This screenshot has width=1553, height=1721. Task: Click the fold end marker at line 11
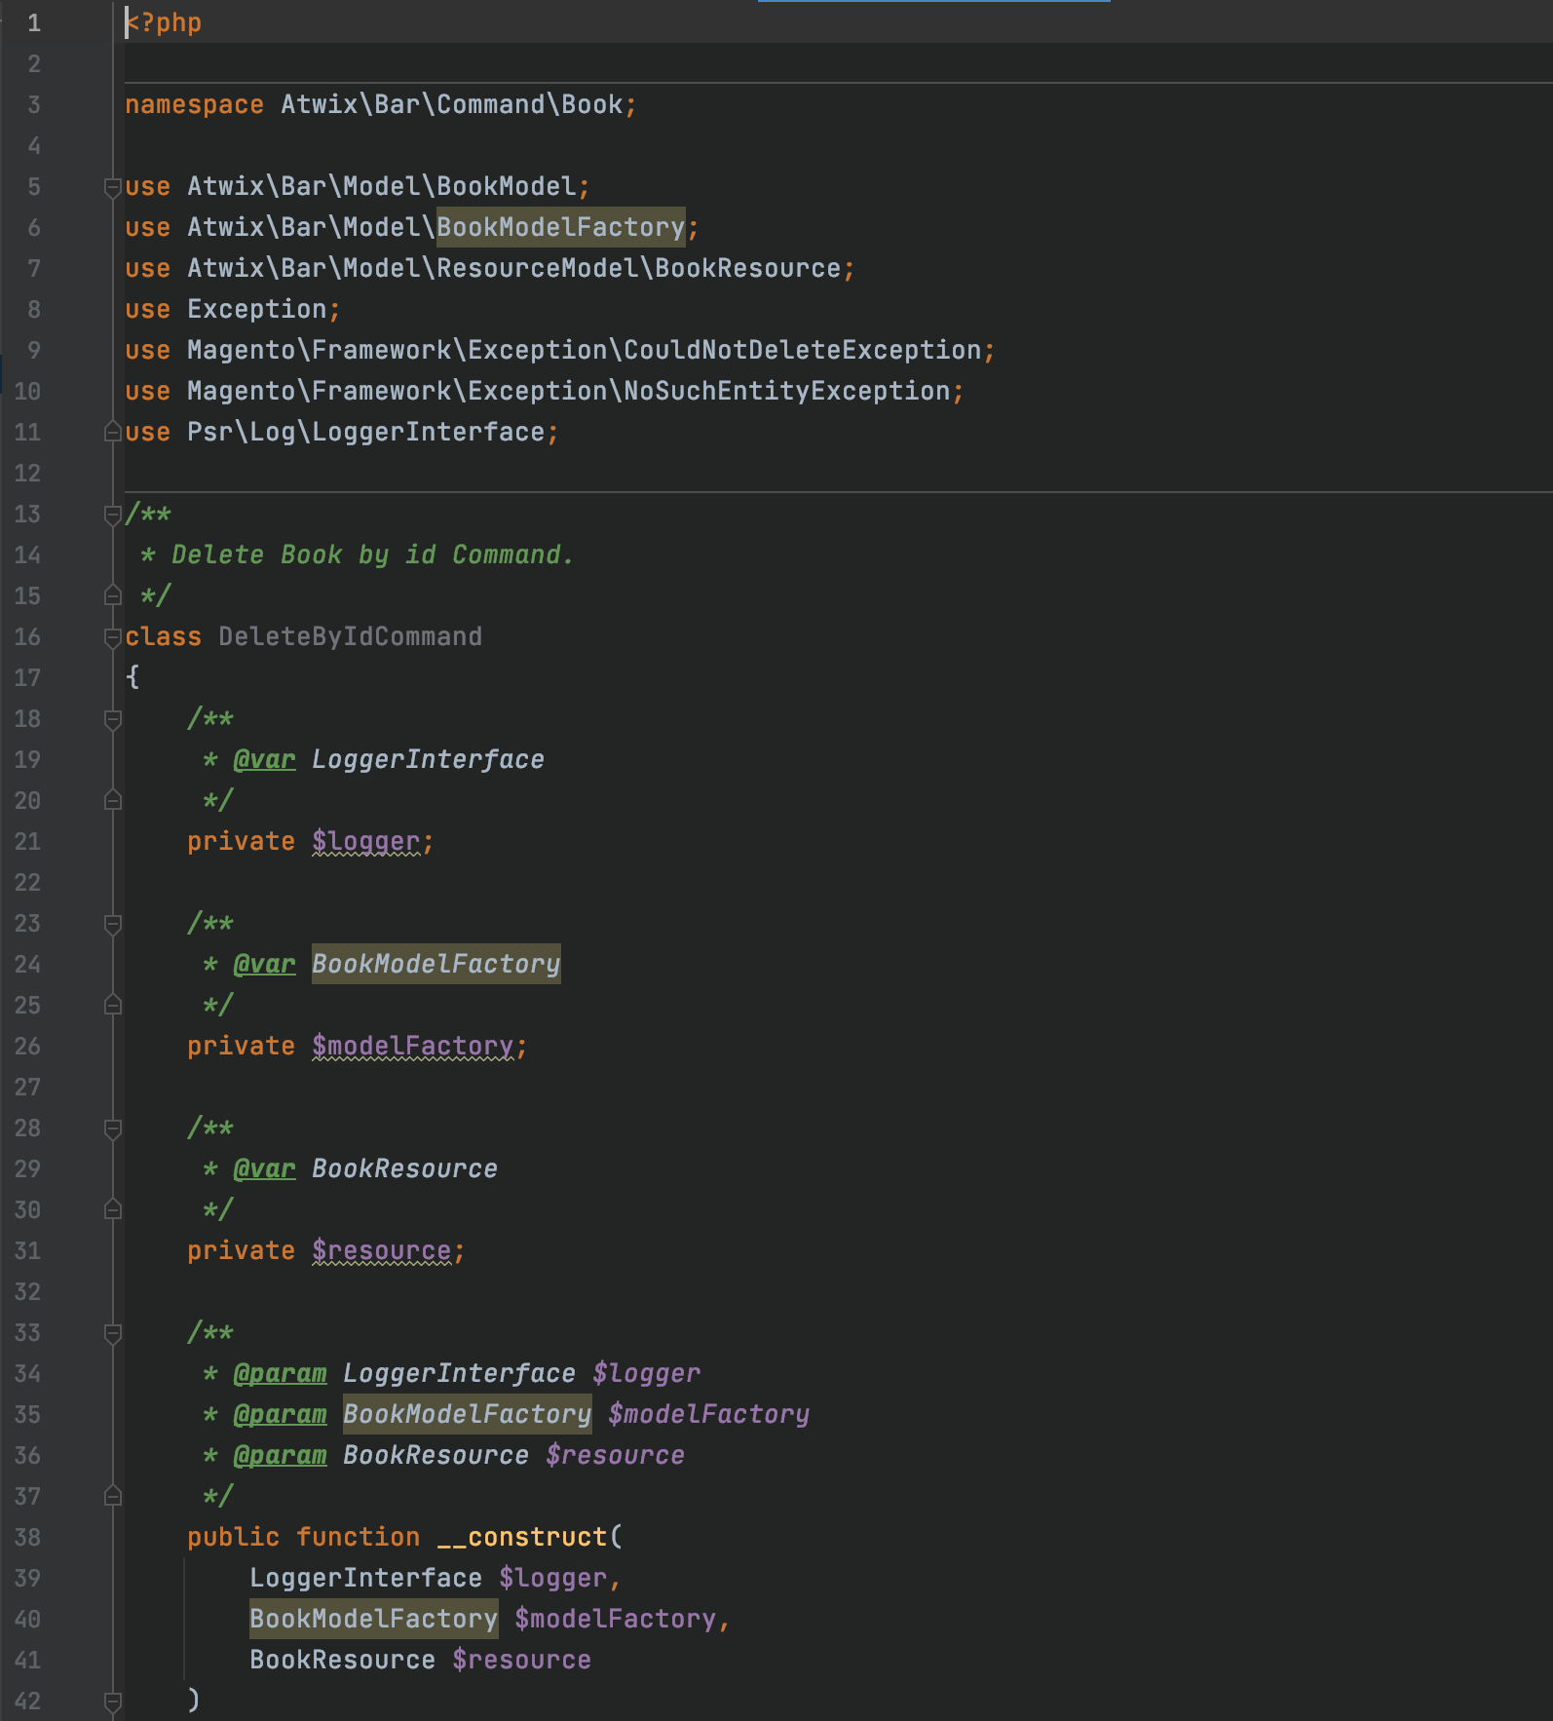click(x=113, y=432)
